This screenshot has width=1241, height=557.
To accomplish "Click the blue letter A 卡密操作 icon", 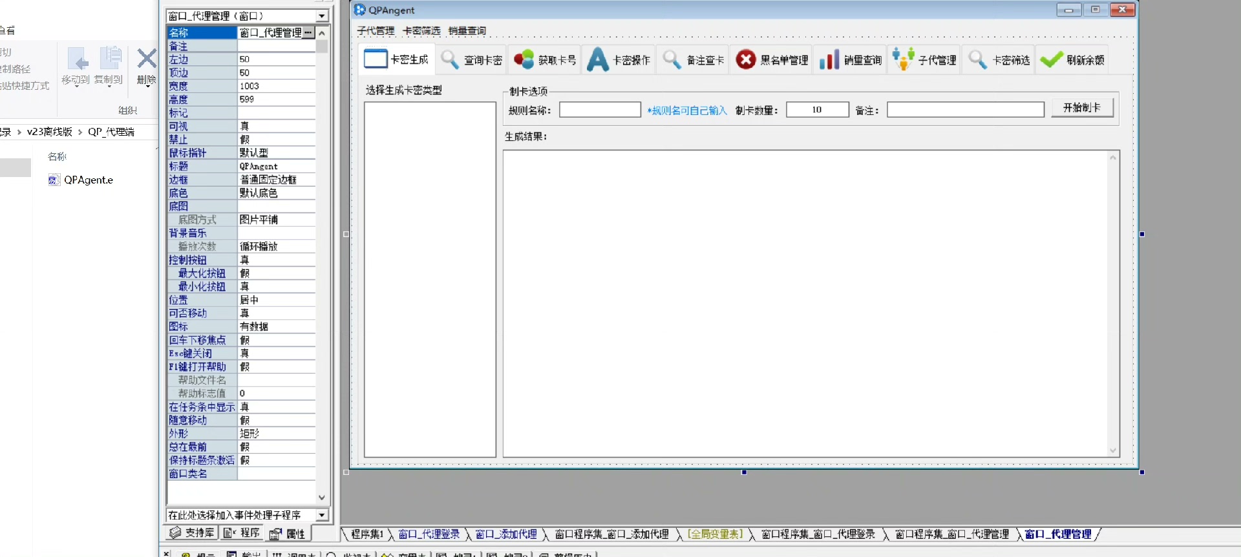I will coord(598,59).
